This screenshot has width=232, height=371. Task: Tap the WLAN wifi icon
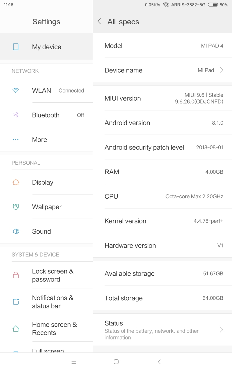tap(16, 90)
